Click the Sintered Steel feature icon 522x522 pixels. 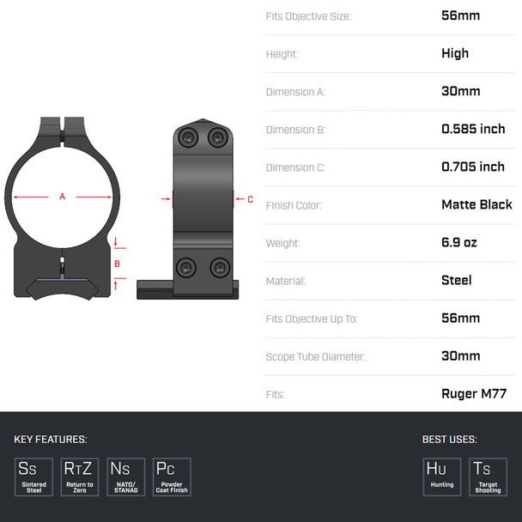pyautogui.click(x=34, y=476)
